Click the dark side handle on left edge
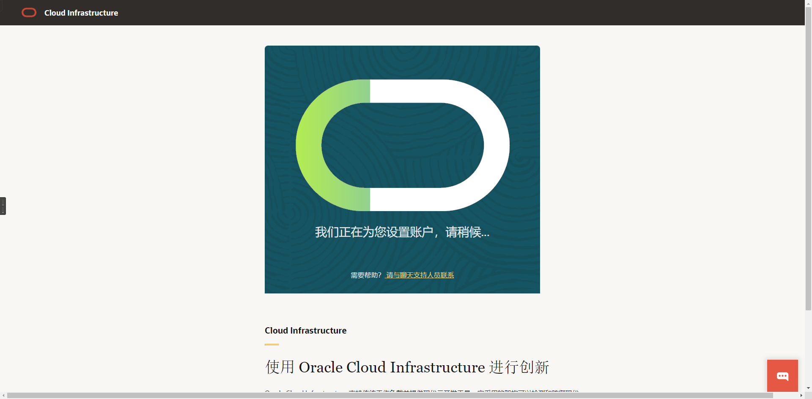Viewport: 812px width, 399px height. [3, 206]
